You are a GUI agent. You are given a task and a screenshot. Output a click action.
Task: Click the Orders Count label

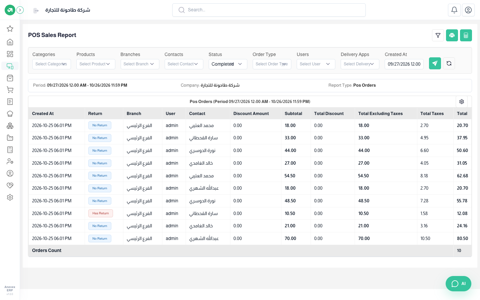[47, 251]
